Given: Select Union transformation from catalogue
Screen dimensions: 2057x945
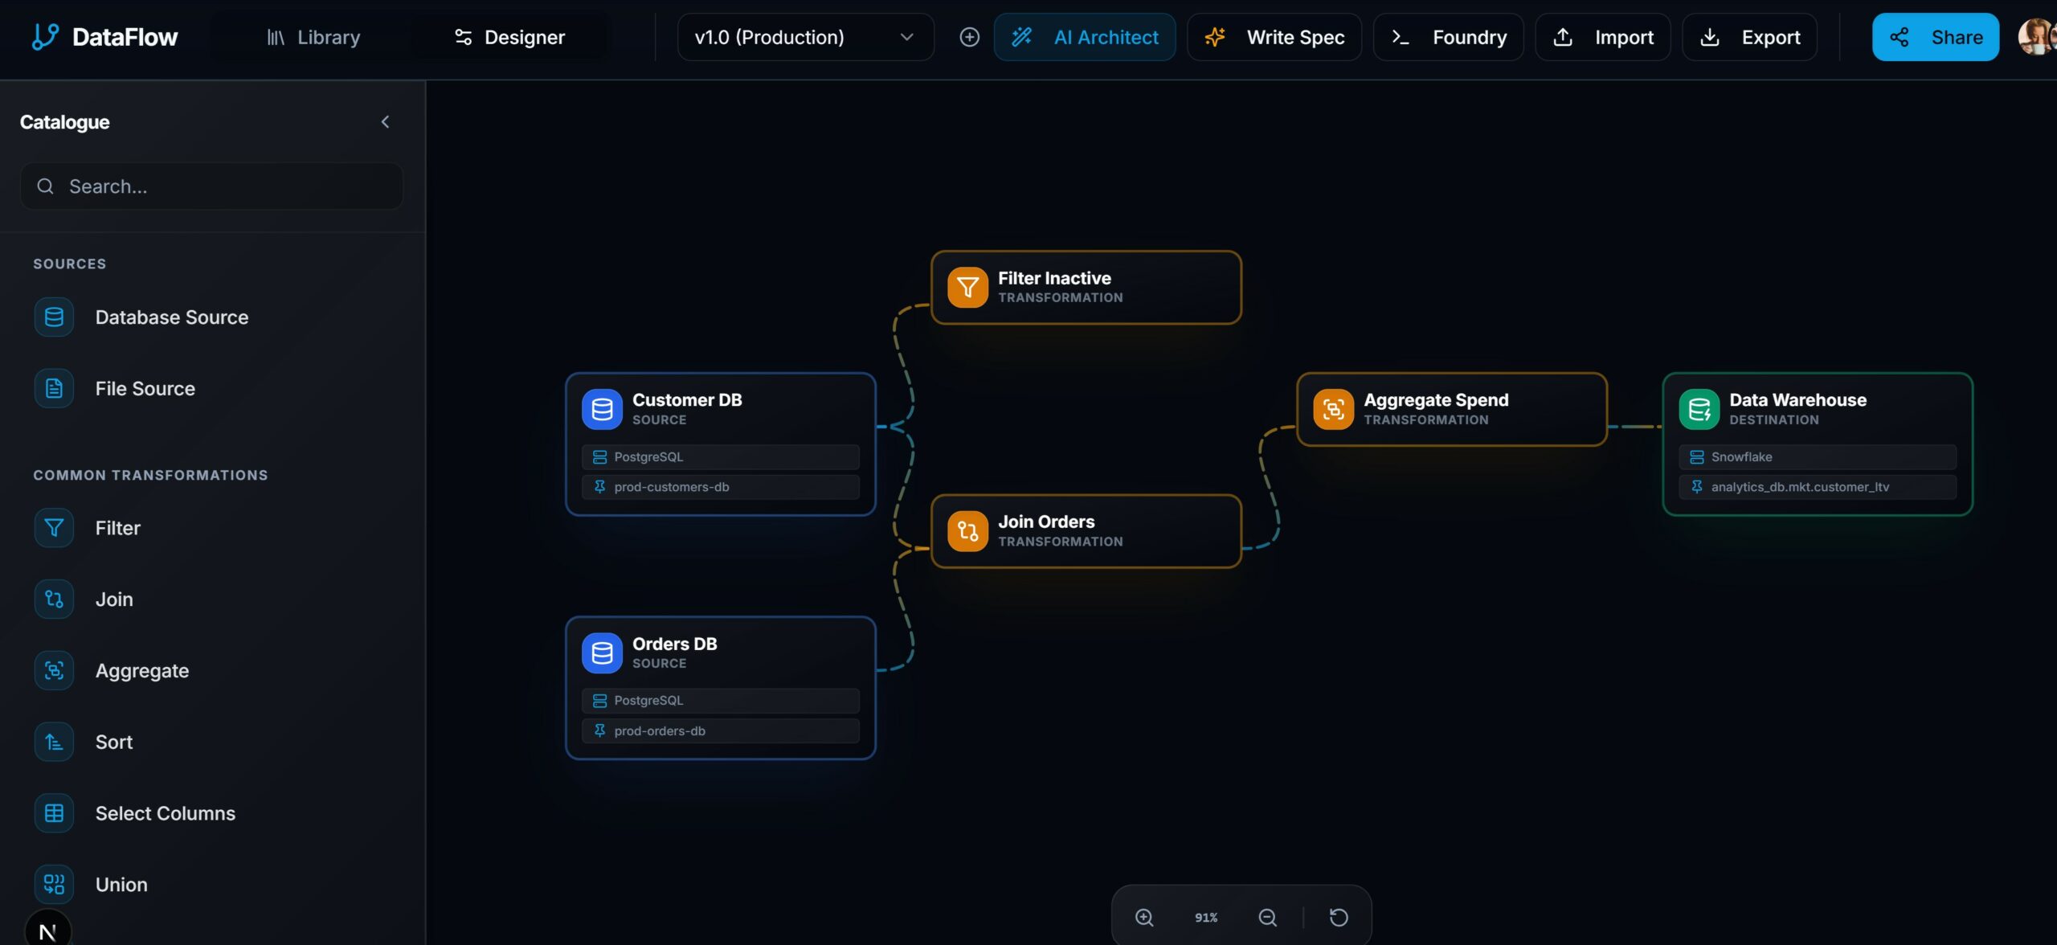Looking at the screenshot, I should click(x=121, y=884).
